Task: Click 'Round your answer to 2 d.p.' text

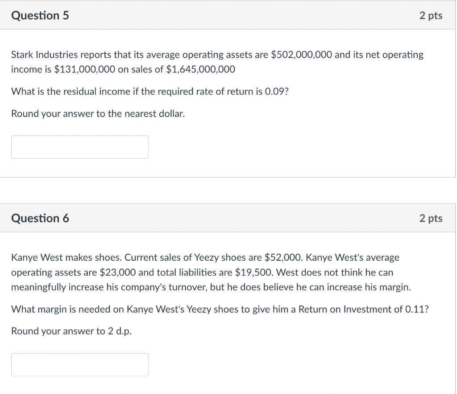Action: click(71, 331)
